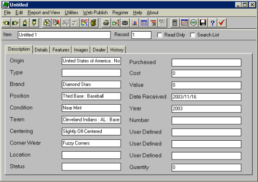Screen dimensions: 258x182
Task: Switch to the History tab
Action: coord(117,50)
